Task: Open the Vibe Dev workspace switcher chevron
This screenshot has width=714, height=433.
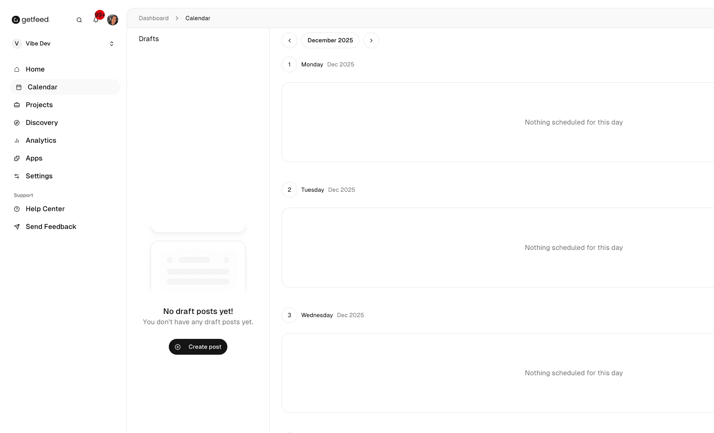Action: point(111,43)
